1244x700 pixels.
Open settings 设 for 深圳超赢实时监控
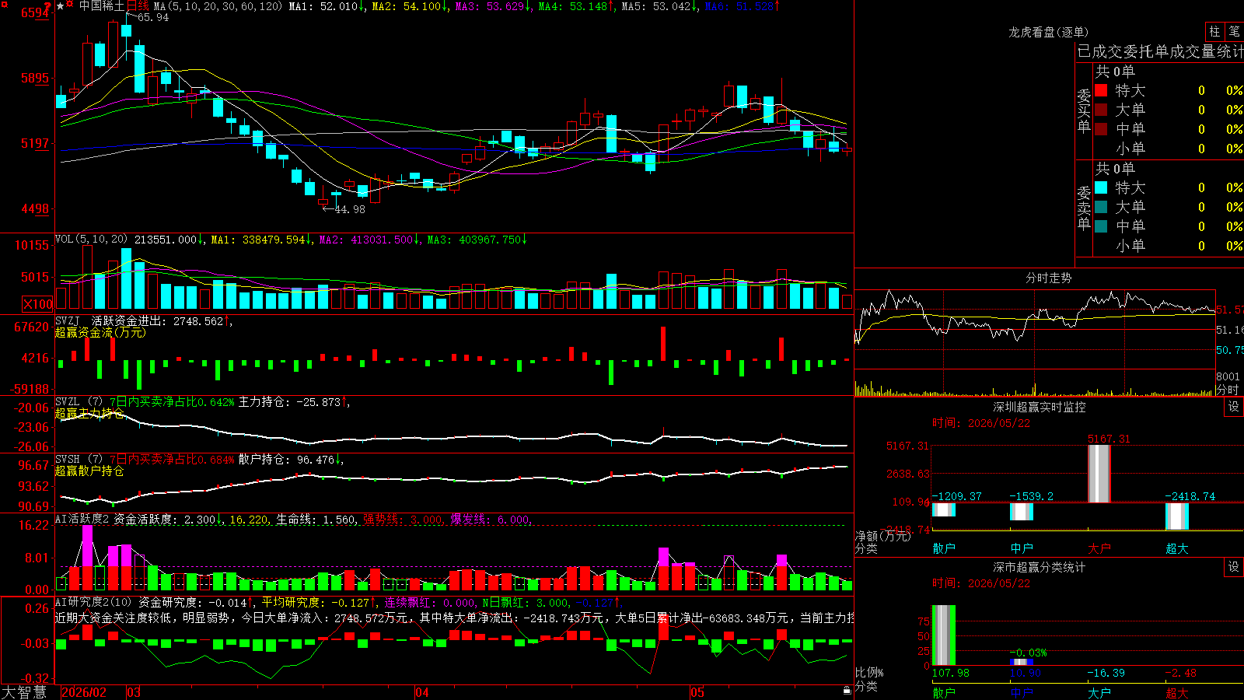coord(1234,407)
